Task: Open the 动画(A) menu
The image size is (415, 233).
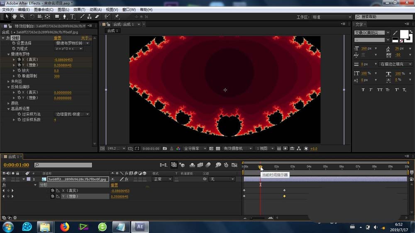Action: coord(95,10)
